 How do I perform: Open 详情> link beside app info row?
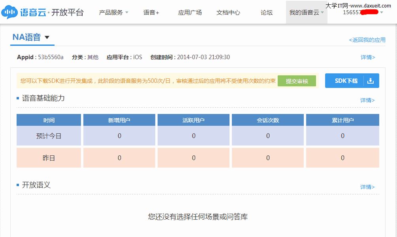367,57
